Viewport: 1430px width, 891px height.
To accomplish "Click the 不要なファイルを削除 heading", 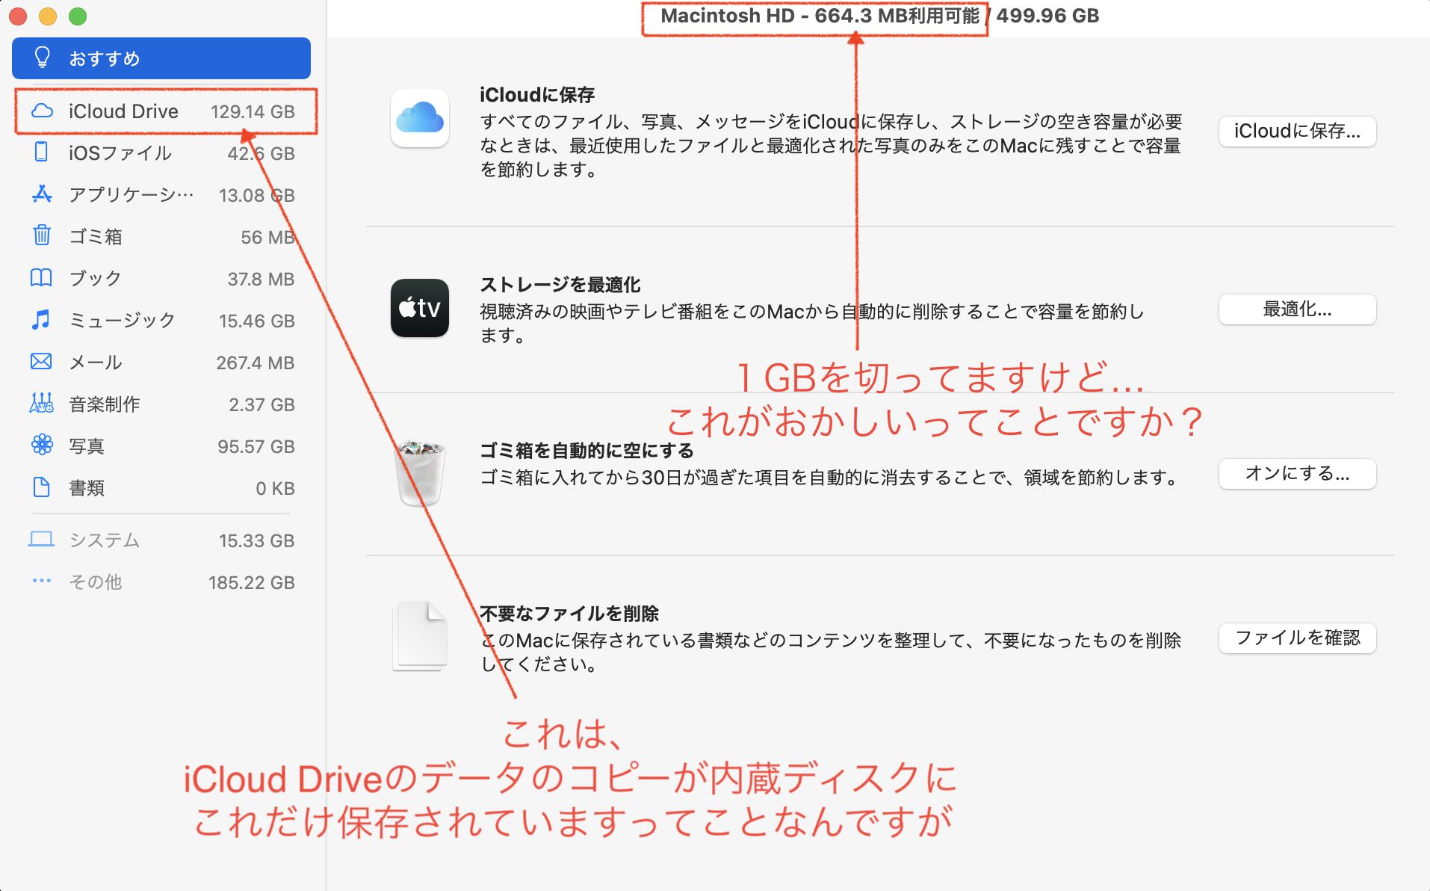I will pos(569,614).
